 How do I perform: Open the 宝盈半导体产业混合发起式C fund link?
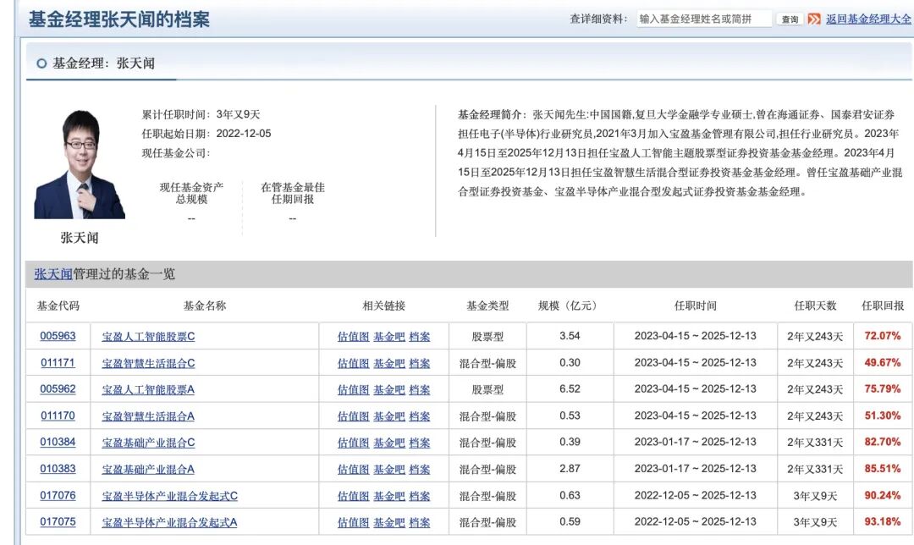point(170,496)
